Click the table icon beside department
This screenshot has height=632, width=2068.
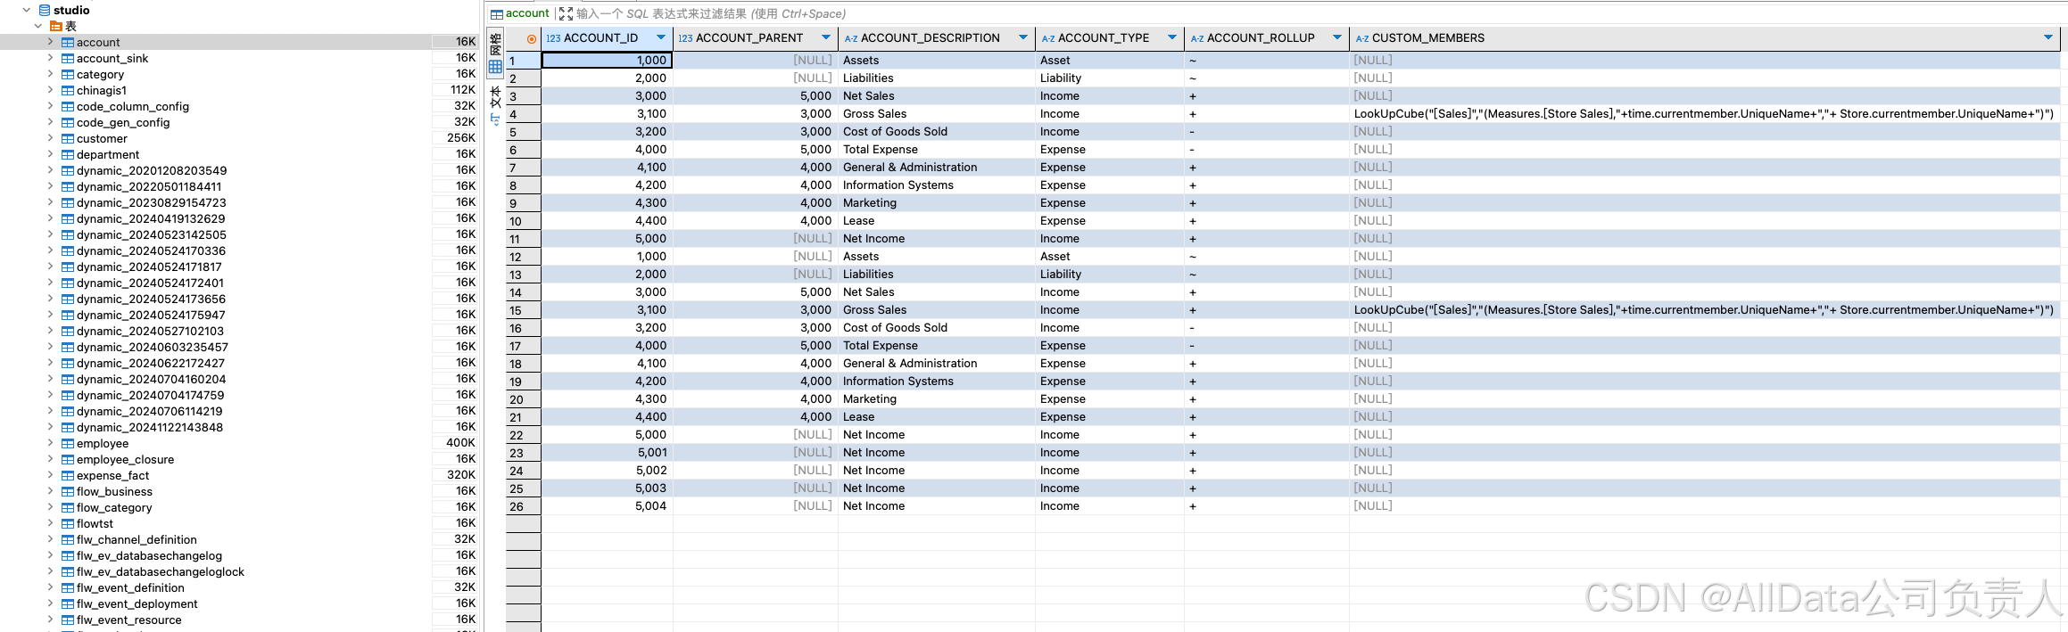(x=68, y=154)
